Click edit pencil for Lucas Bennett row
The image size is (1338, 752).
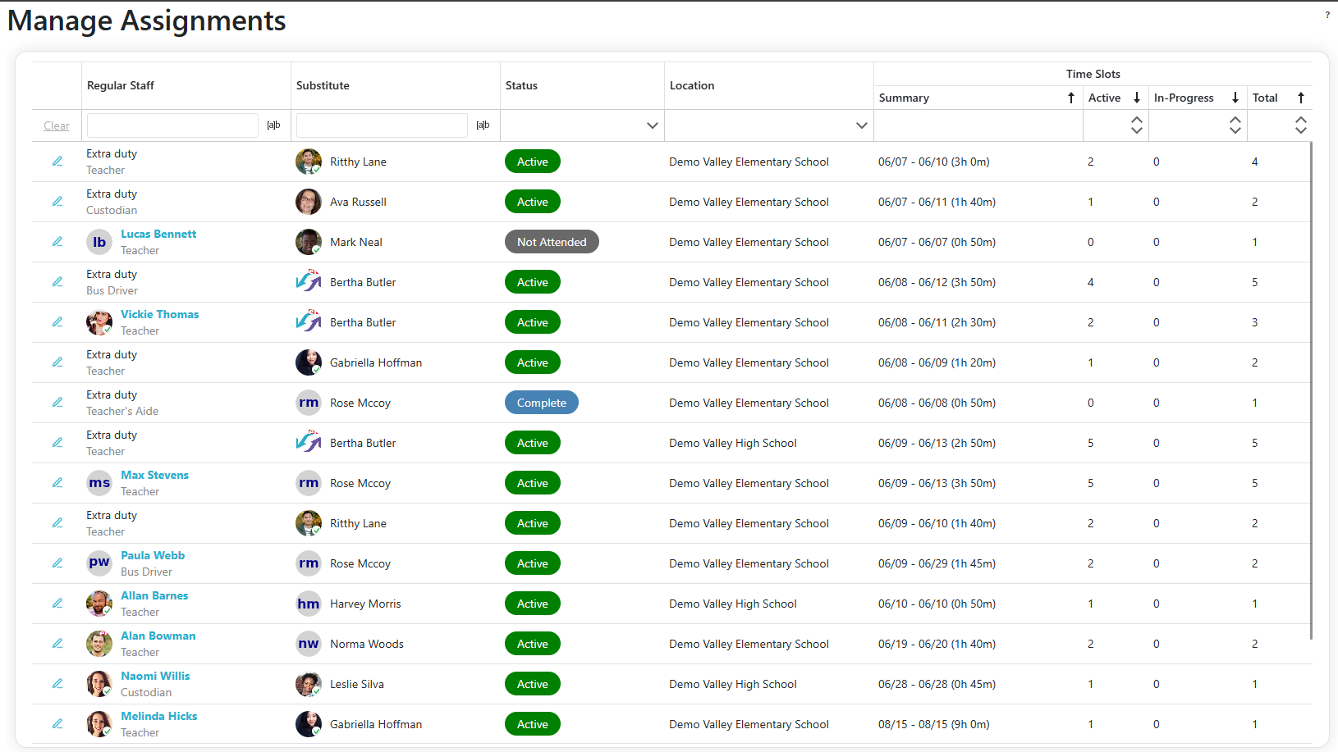click(x=57, y=242)
